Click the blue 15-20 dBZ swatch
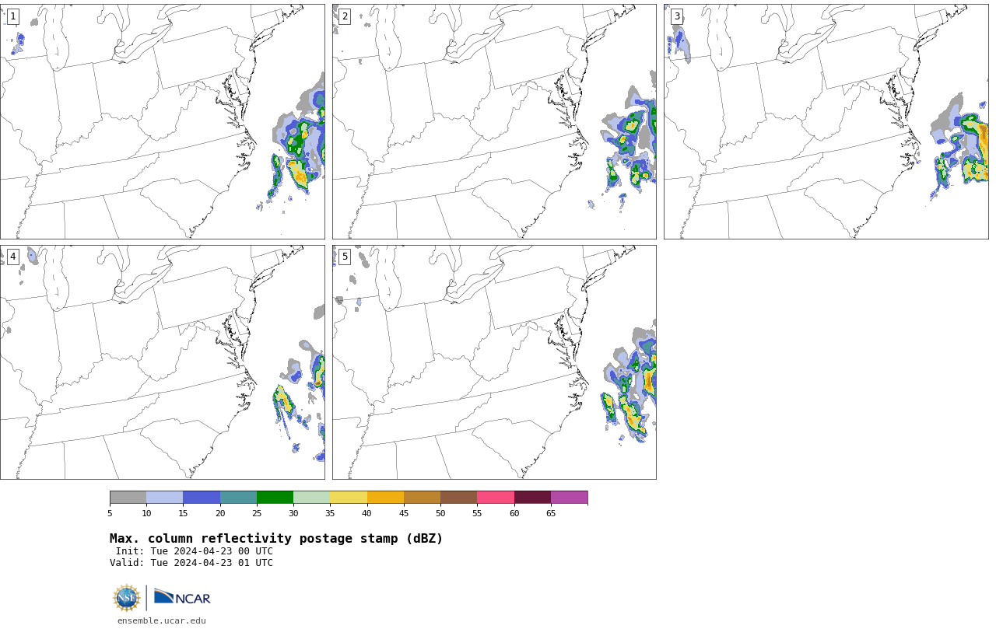Viewport: 996px width, 629px height. click(x=202, y=498)
